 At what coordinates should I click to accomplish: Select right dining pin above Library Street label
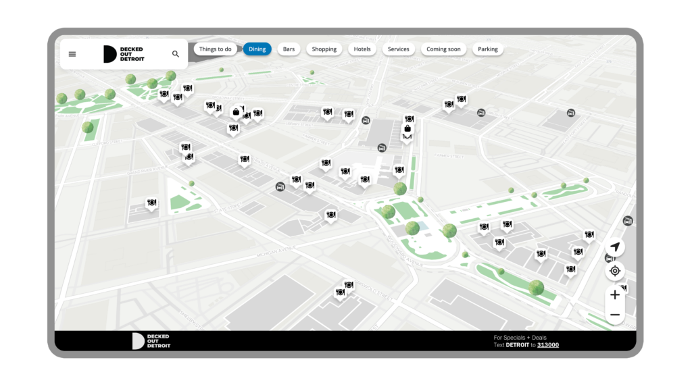click(349, 115)
